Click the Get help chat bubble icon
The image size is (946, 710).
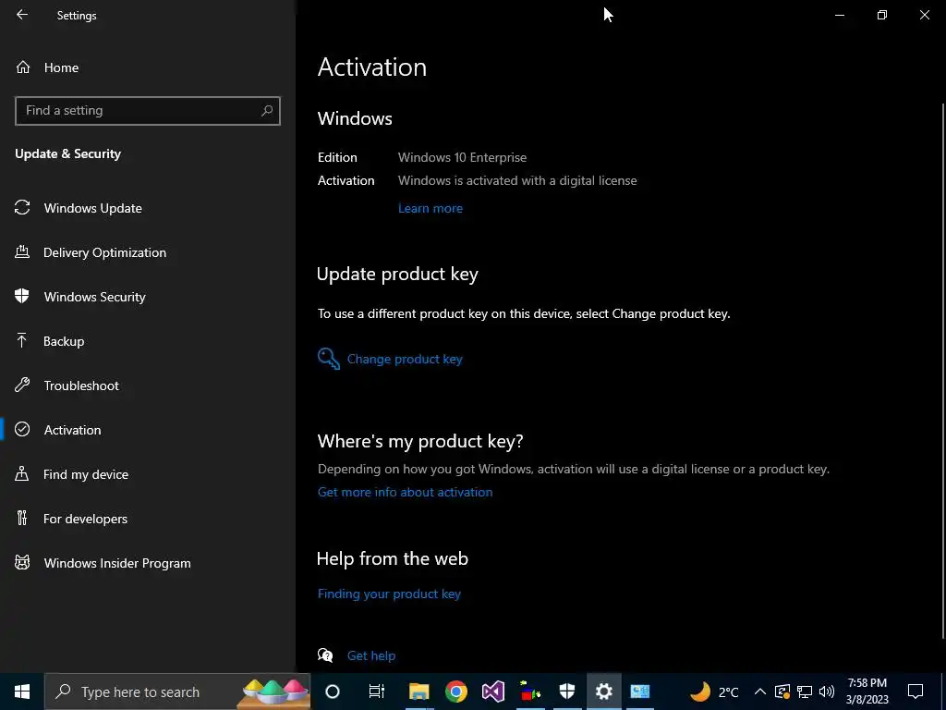click(x=325, y=655)
